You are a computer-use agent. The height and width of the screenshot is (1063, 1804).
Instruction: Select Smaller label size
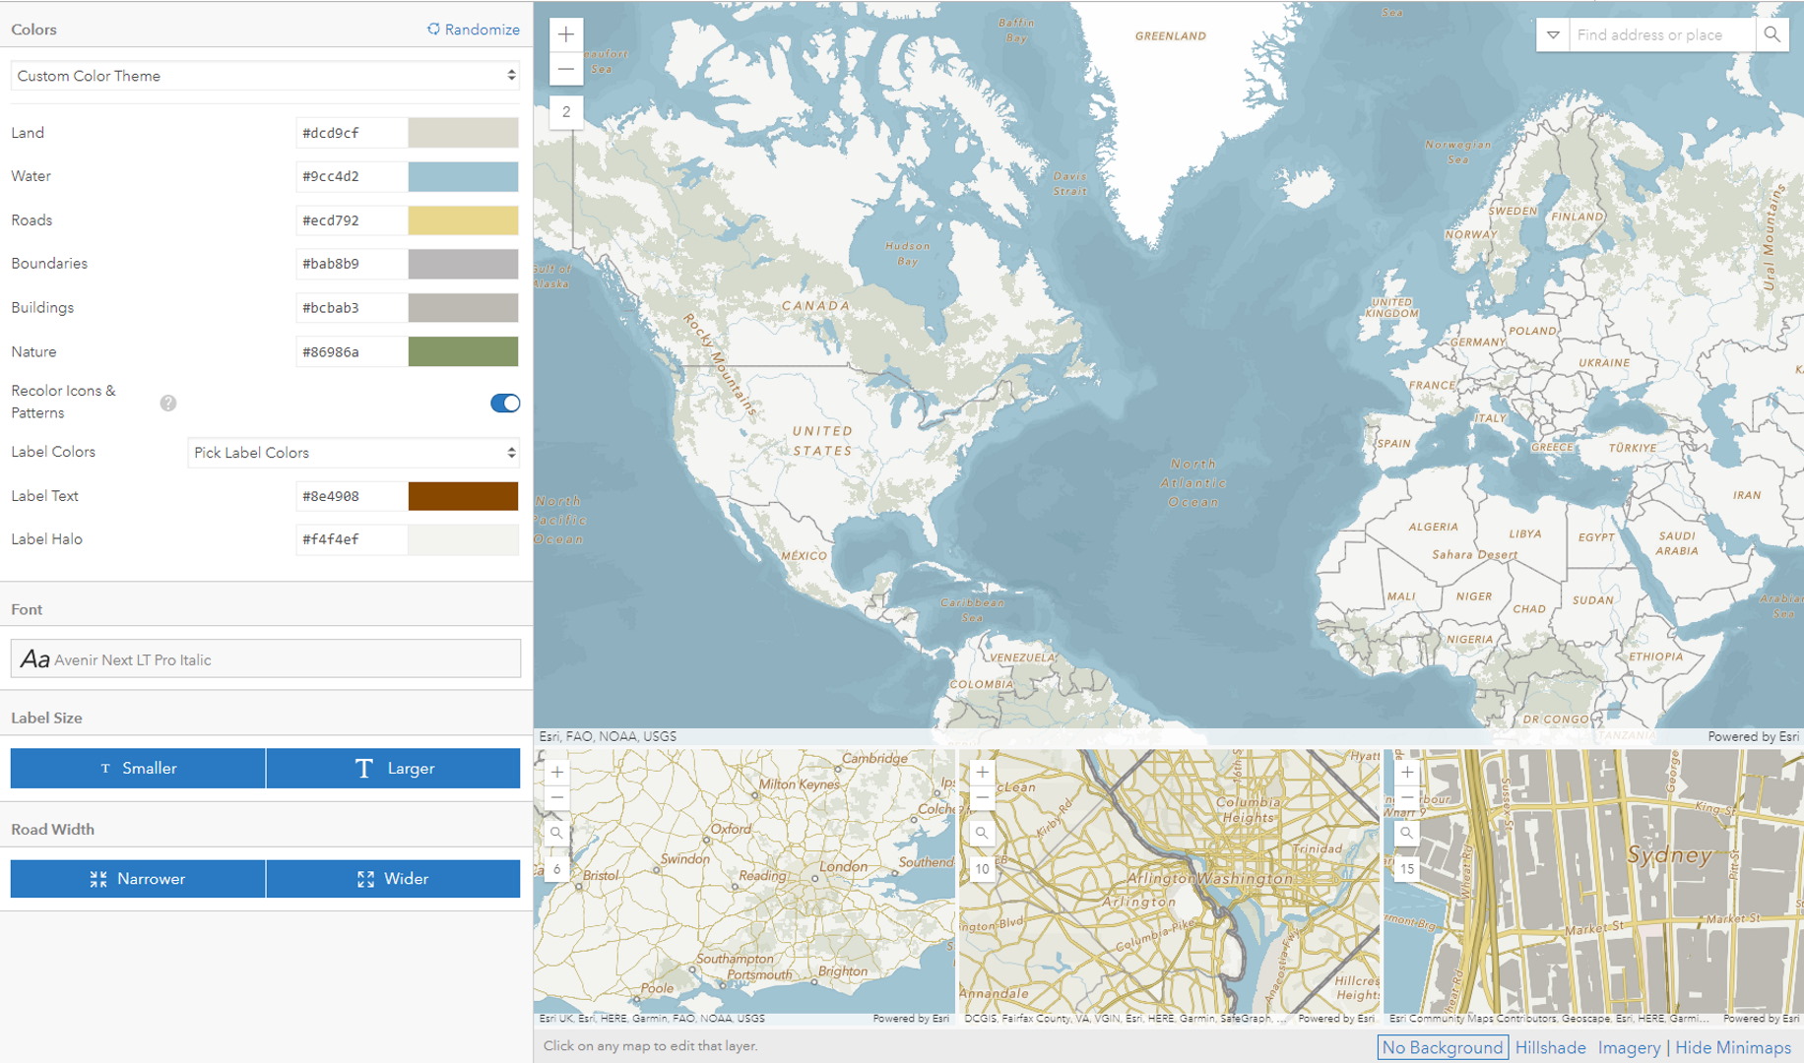[137, 768]
